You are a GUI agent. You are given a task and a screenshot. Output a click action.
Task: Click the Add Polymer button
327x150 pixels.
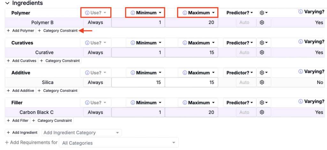(x=20, y=31)
